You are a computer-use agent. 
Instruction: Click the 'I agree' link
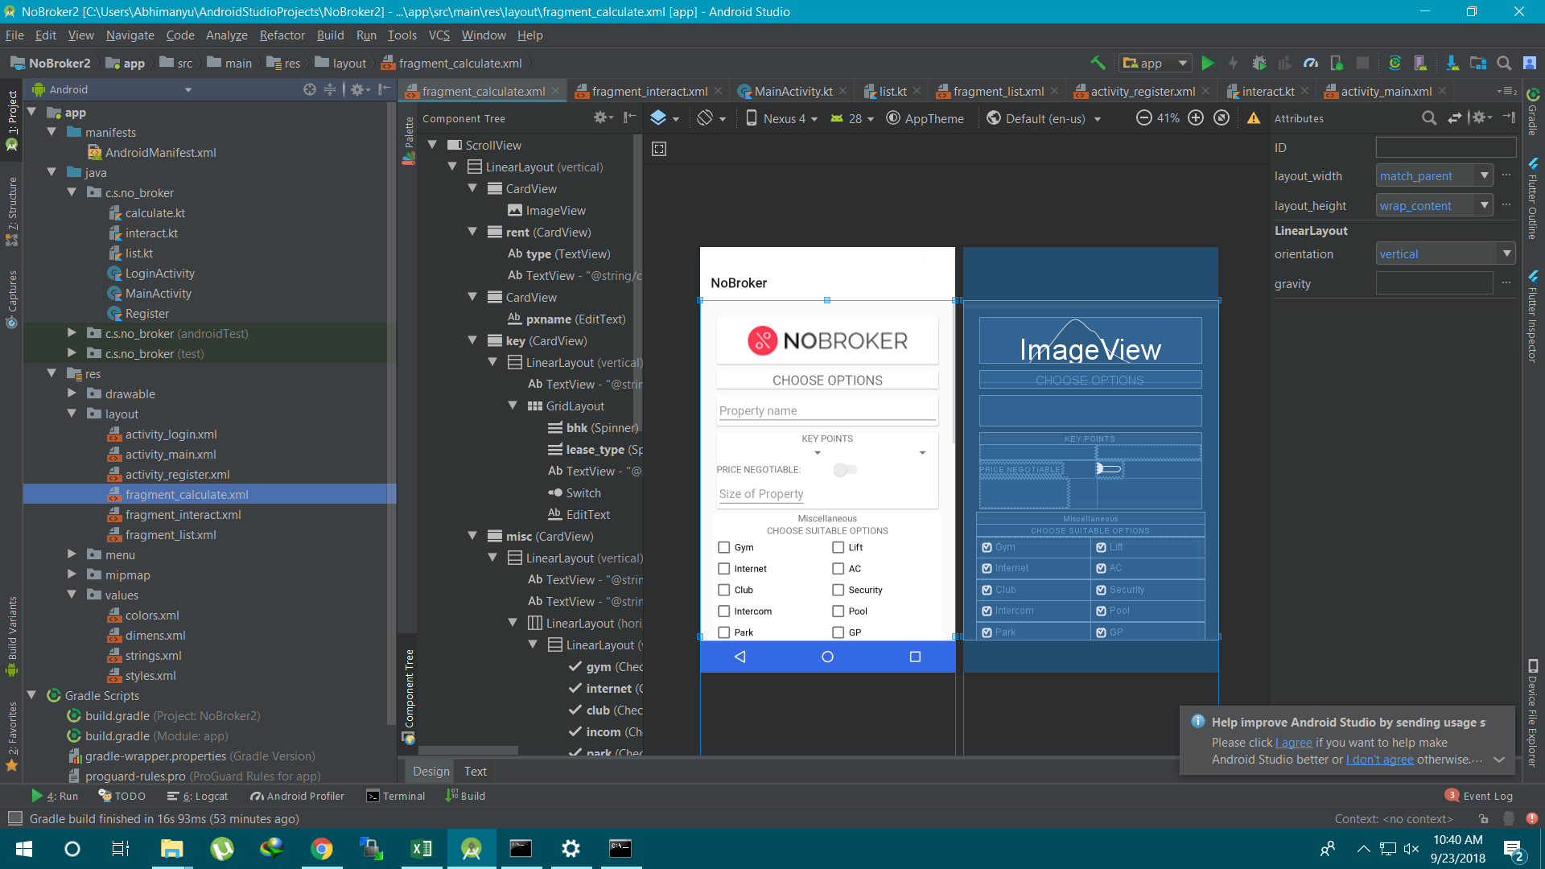click(1294, 743)
